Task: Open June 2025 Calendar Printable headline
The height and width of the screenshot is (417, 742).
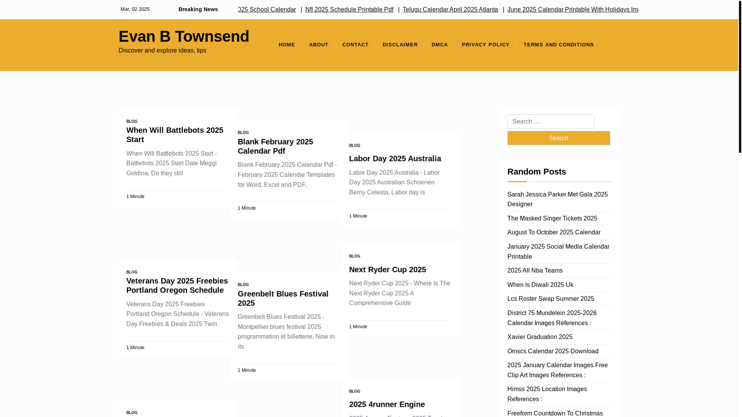Action: pyautogui.click(x=572, y=9)
